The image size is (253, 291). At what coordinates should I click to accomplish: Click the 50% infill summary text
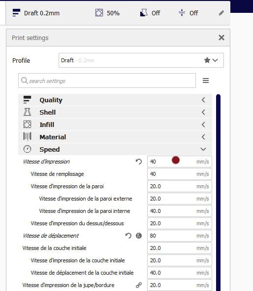click(113, 13)
